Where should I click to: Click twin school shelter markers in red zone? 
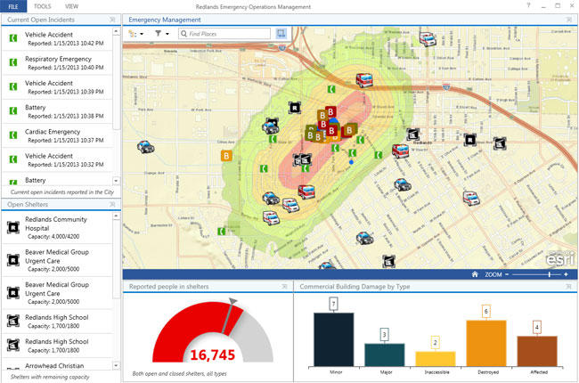pyautogui.click(x=303, y=159)
